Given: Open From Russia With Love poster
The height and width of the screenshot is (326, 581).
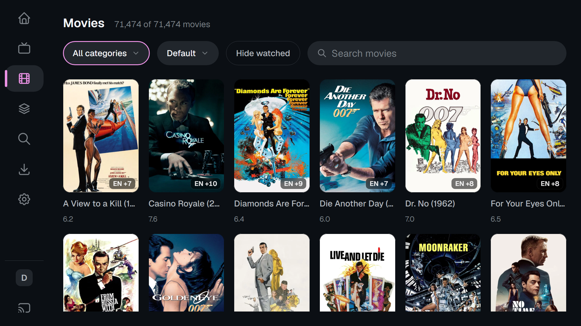Looking at the screenshot, I should coord(101,273).
